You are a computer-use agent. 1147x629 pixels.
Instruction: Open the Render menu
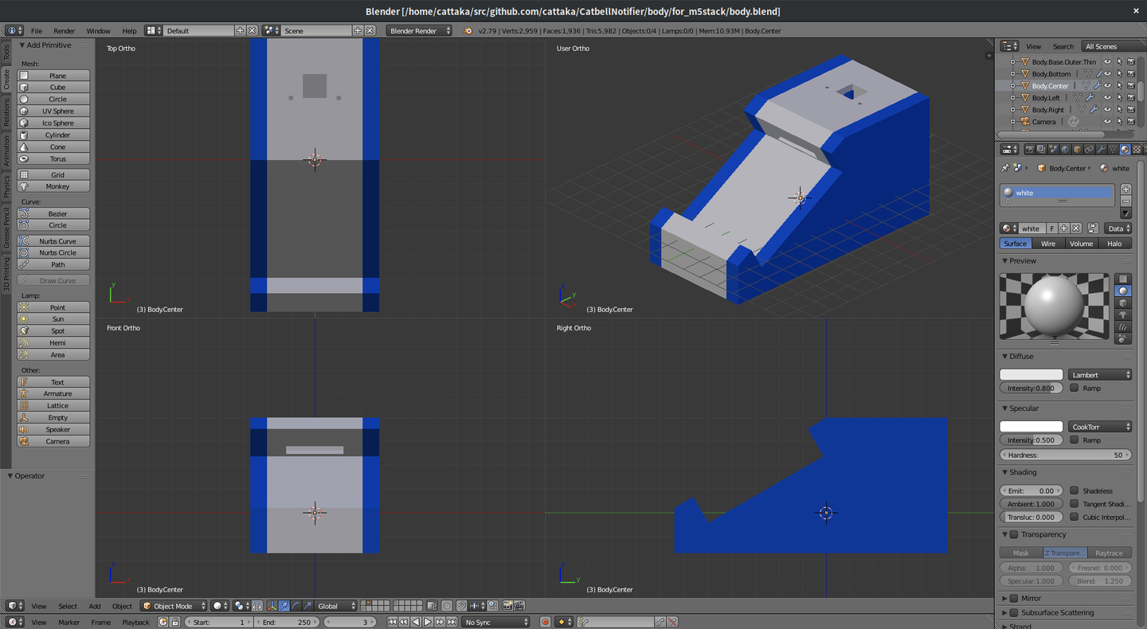[x=64, y=31]
